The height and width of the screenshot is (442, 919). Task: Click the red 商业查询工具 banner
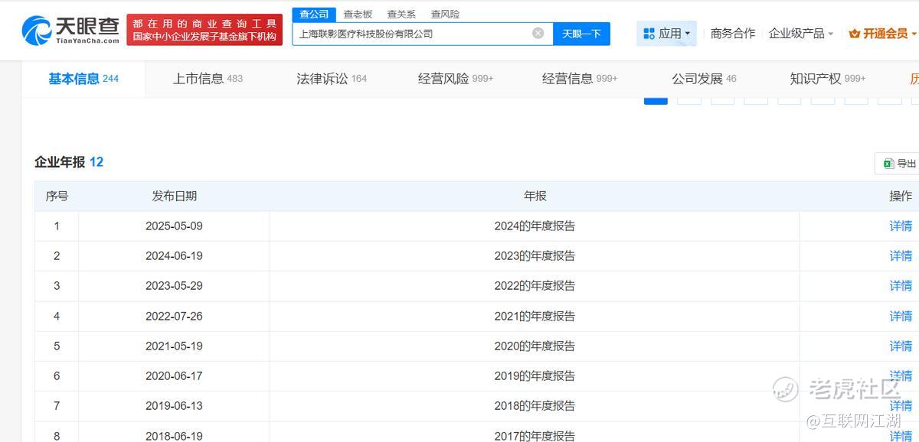pos(204,31)
